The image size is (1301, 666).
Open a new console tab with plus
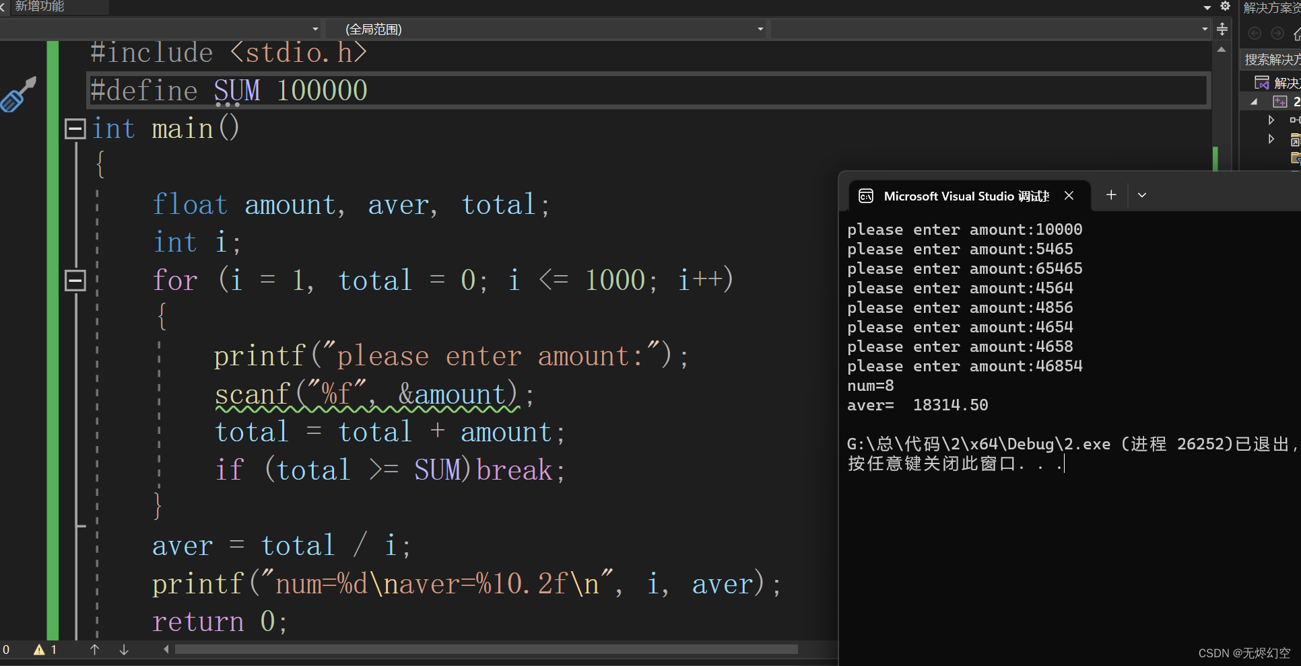tap(1111, 195)
